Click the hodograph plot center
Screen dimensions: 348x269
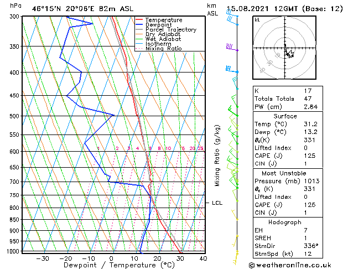(285, 48)
